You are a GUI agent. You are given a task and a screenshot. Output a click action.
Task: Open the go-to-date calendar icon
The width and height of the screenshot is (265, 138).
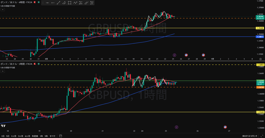[x=60, y=136]
